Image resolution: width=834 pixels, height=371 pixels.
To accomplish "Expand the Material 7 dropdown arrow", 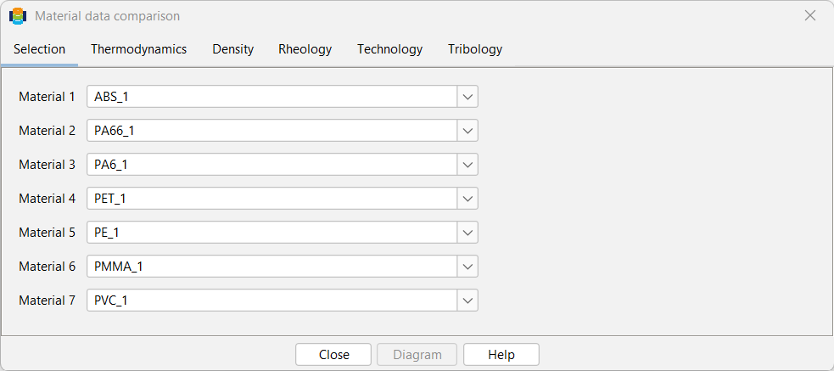I will coord(467,301).
